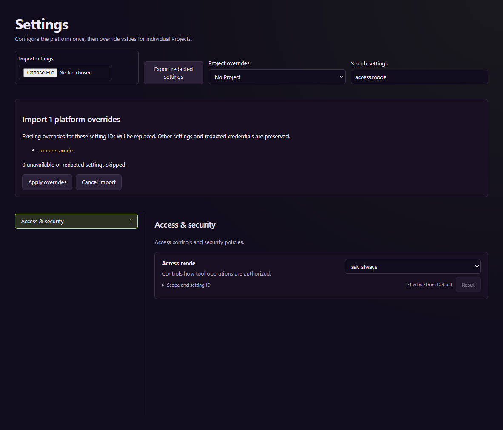
Task: Click the Effective from Default label
Action: [429, 285]
